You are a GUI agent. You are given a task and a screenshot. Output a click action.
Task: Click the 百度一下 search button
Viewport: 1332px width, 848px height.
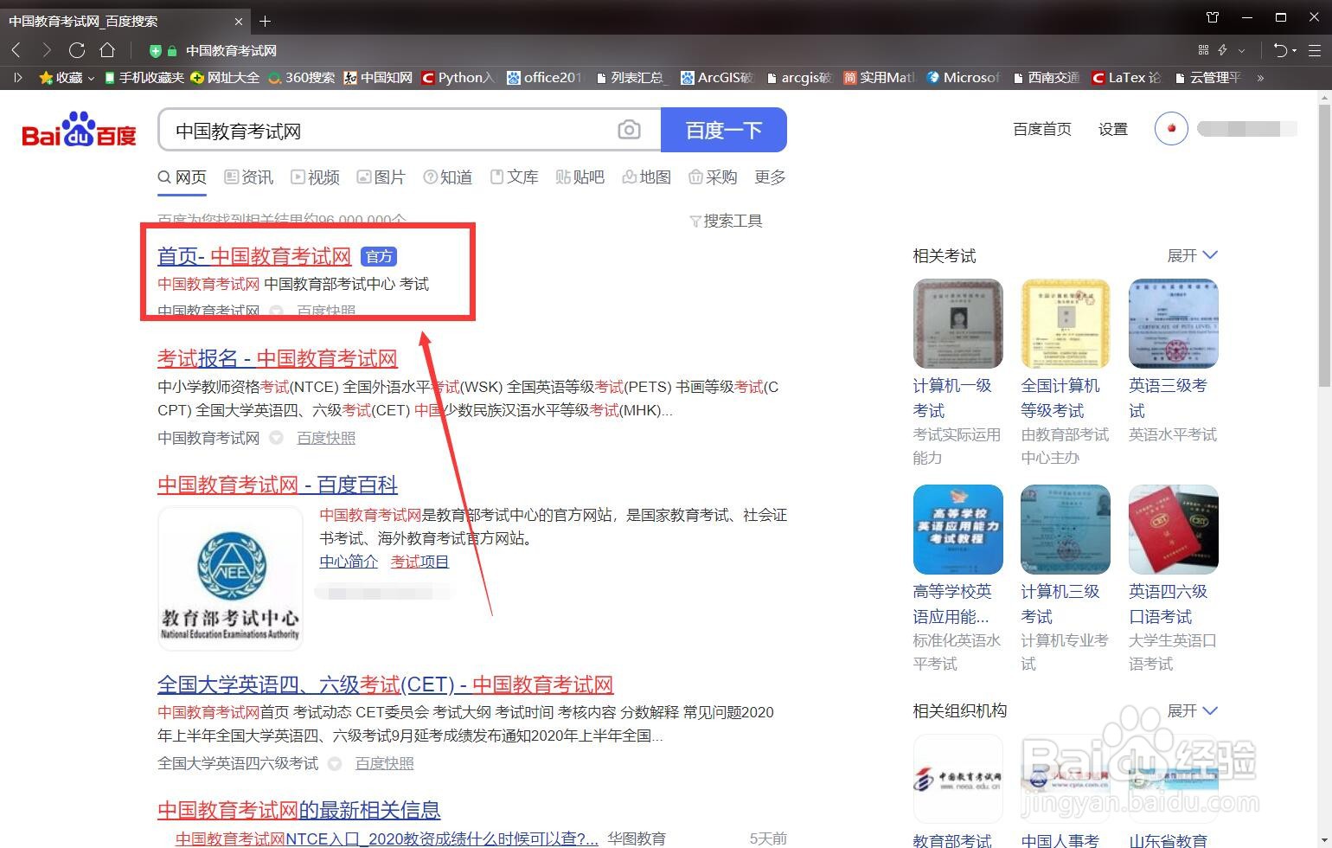click(724, 130)
